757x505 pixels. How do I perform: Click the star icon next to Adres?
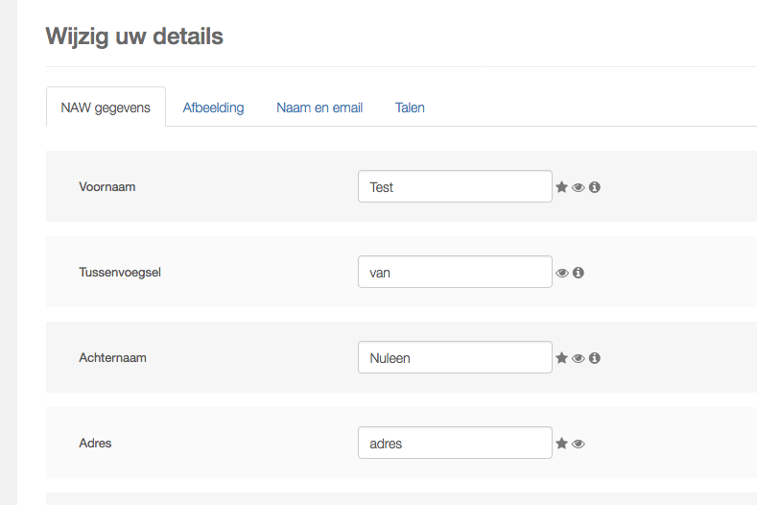pyautogui.click(x=561, y=444)
